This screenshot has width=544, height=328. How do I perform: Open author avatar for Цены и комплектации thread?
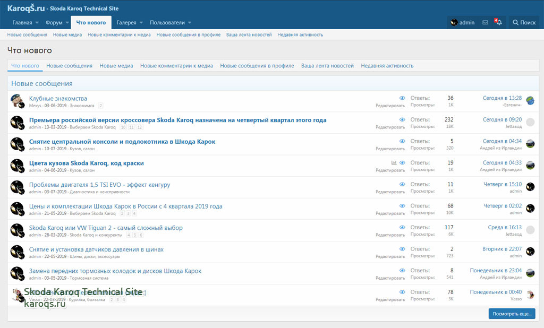pos(18,209)
